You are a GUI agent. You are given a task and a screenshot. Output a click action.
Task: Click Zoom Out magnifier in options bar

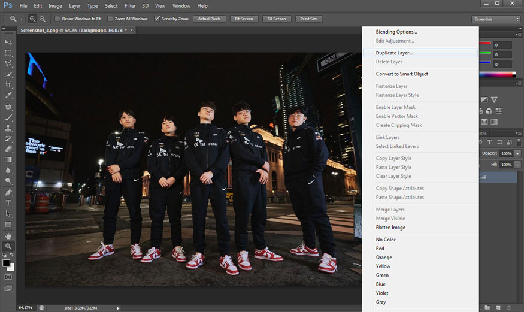pyautogui.click(x=43, y=19)
